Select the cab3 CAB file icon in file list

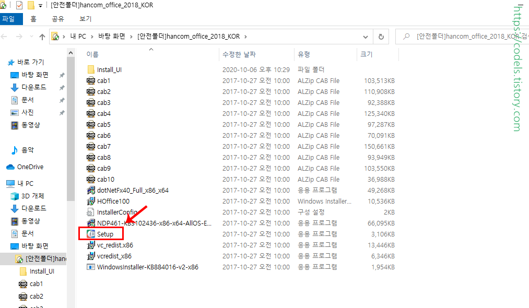[91, 102]
